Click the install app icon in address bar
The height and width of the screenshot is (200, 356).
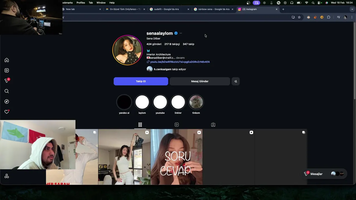[293, 17]
